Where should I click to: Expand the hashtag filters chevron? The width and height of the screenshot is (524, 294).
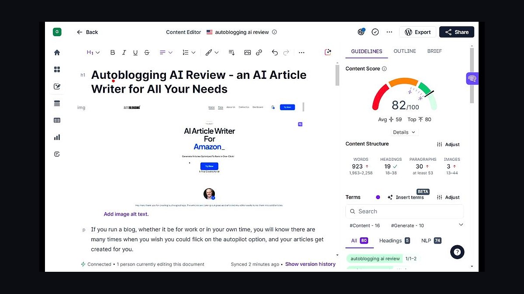tap(461, 225)
